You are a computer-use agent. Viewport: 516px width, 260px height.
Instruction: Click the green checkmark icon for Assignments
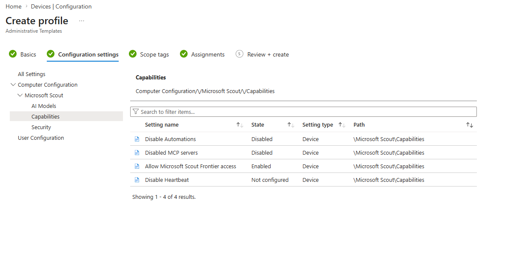tap(184, 54)
